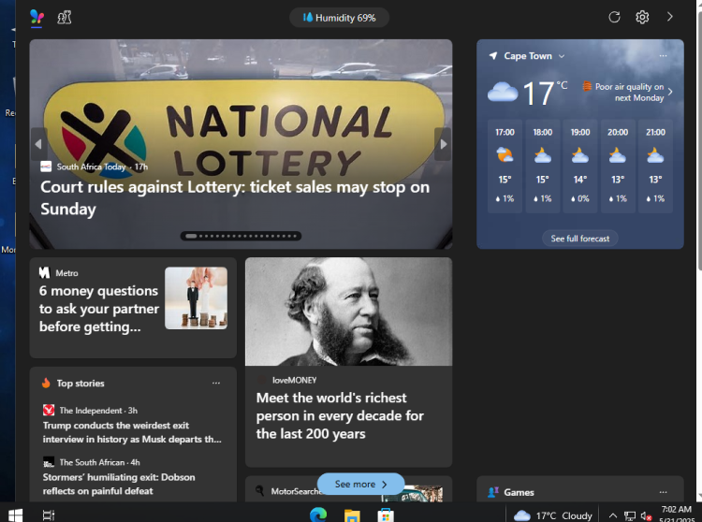The height and width of the screenshot is (522, 702).
Task: Open weather card more options menu
Action: pyautogui.click(x=663, y=56)
